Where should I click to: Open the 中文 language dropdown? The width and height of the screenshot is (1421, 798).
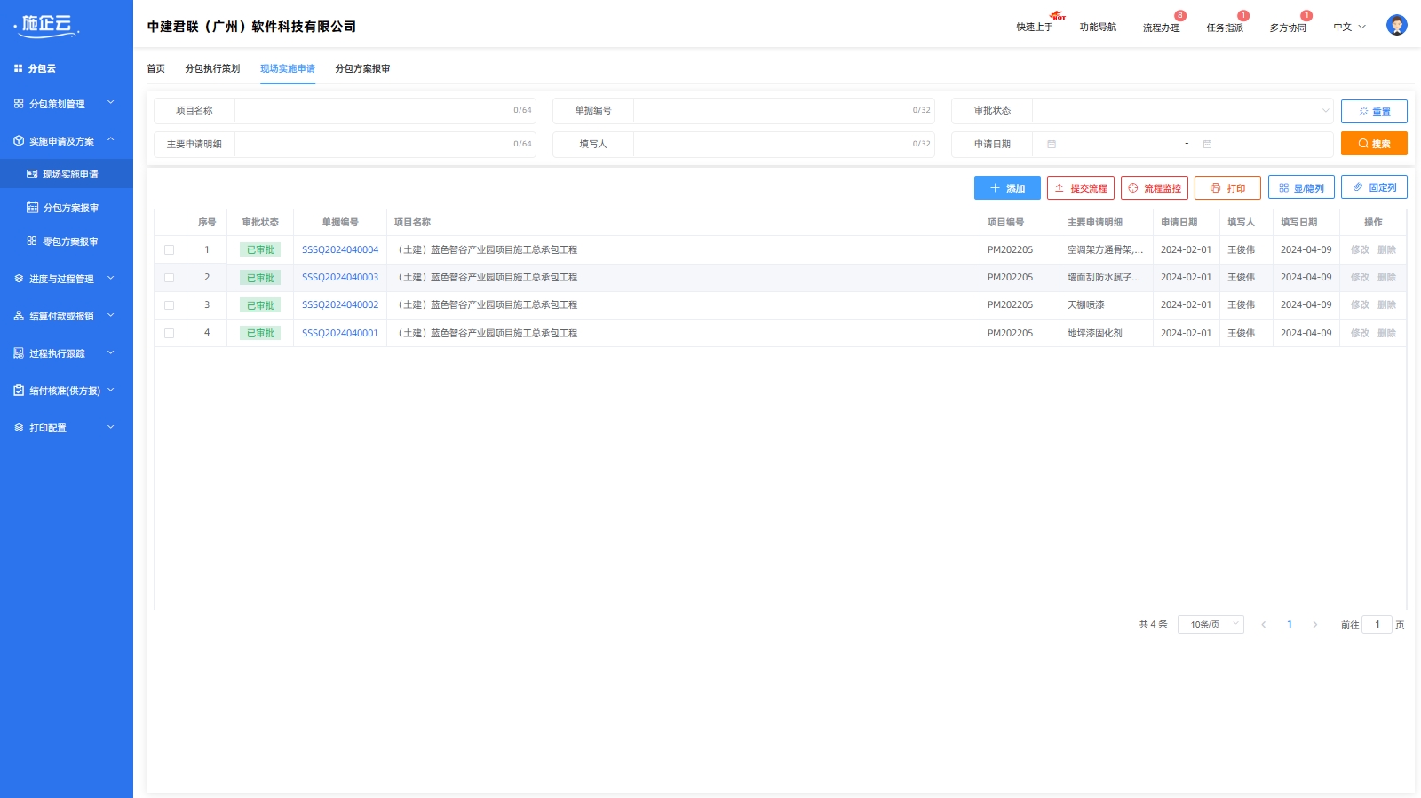tap(1349, 28)
